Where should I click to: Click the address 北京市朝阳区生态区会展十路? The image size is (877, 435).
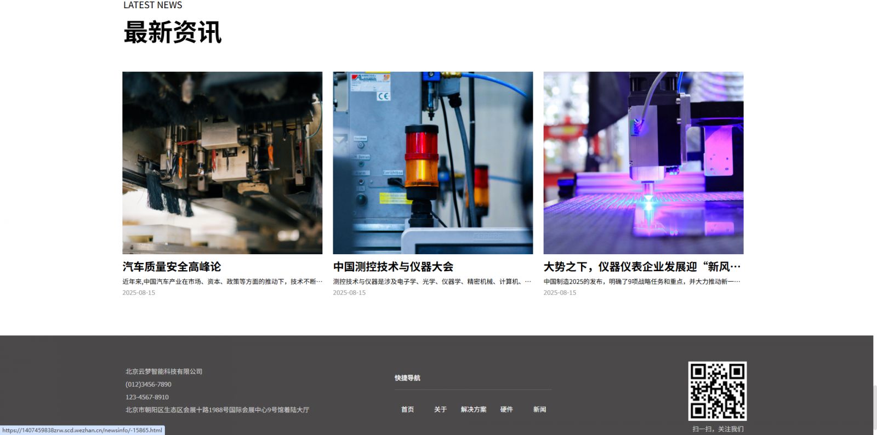click(x=217, y=410)
